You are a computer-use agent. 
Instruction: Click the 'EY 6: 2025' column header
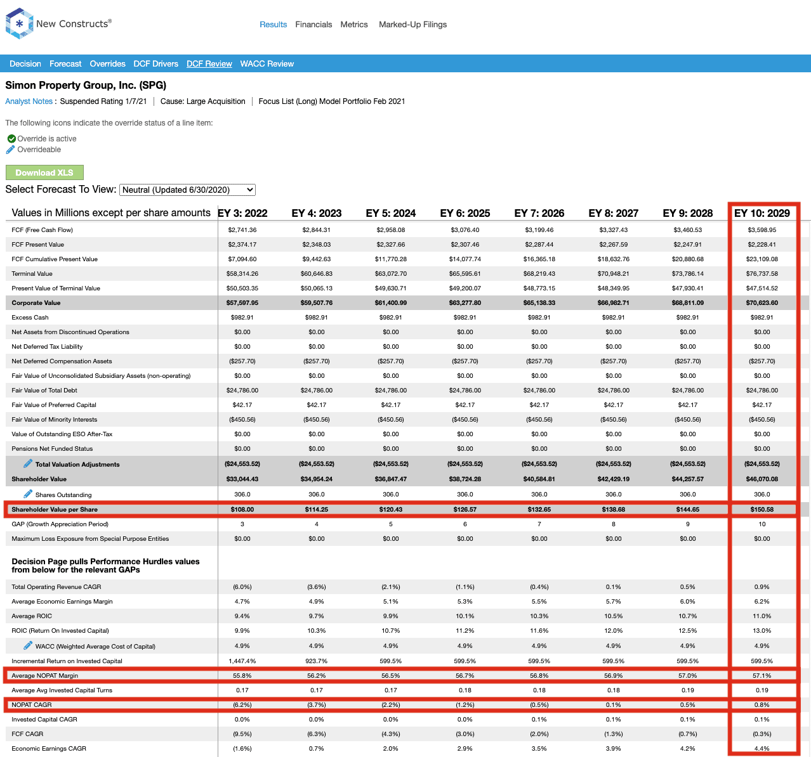coord(465,213)
